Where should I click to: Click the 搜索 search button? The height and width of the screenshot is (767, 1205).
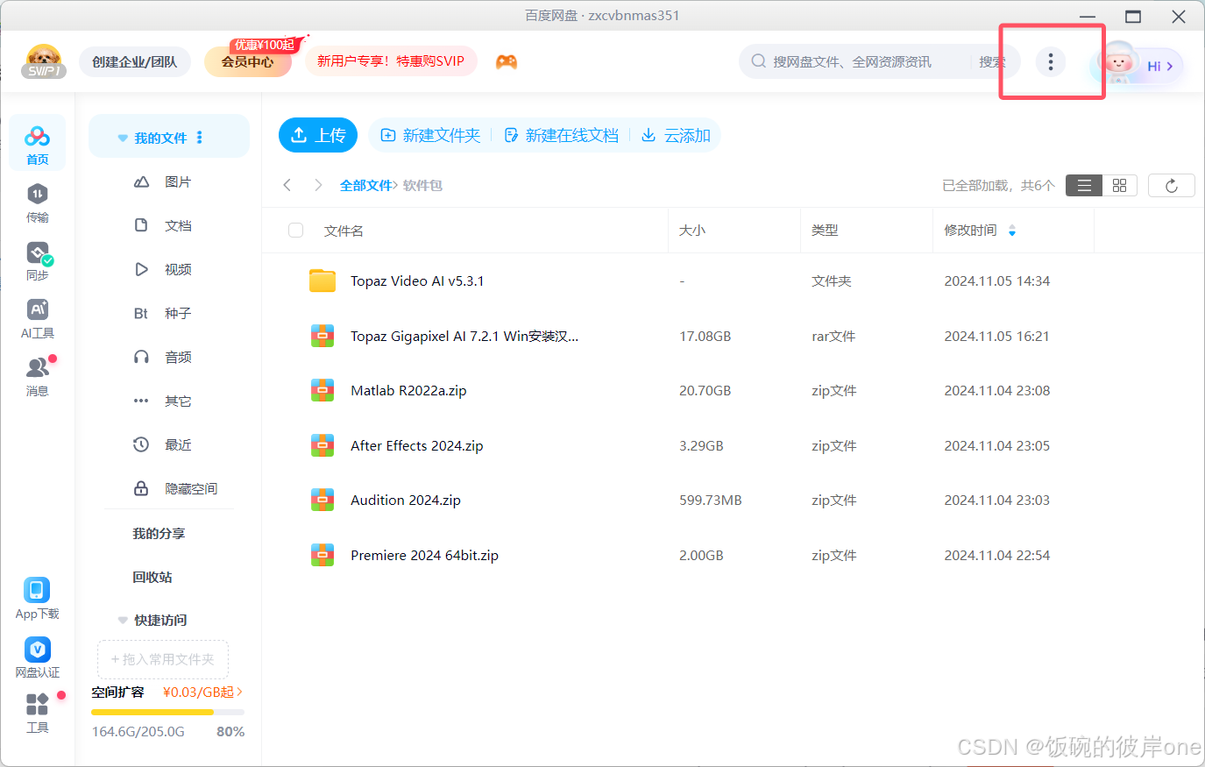pos(991,61)
